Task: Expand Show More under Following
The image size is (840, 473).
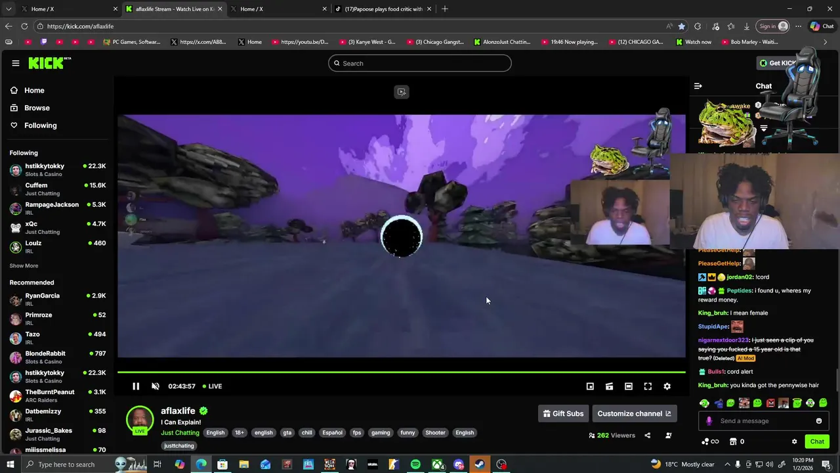Action: pos(24,266)
